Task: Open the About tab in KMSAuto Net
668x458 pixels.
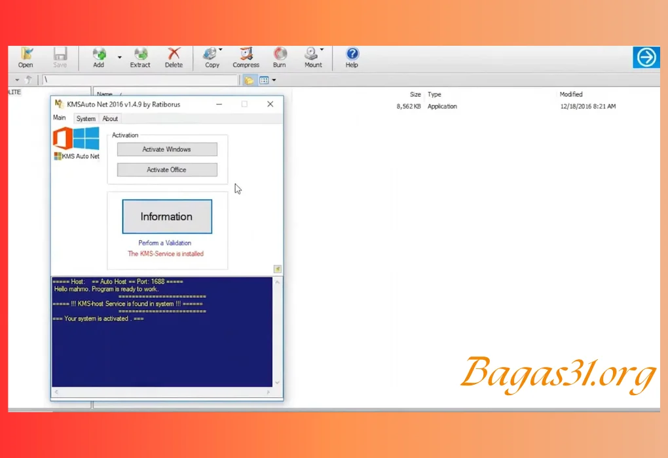Action: (x=110, y=118)
